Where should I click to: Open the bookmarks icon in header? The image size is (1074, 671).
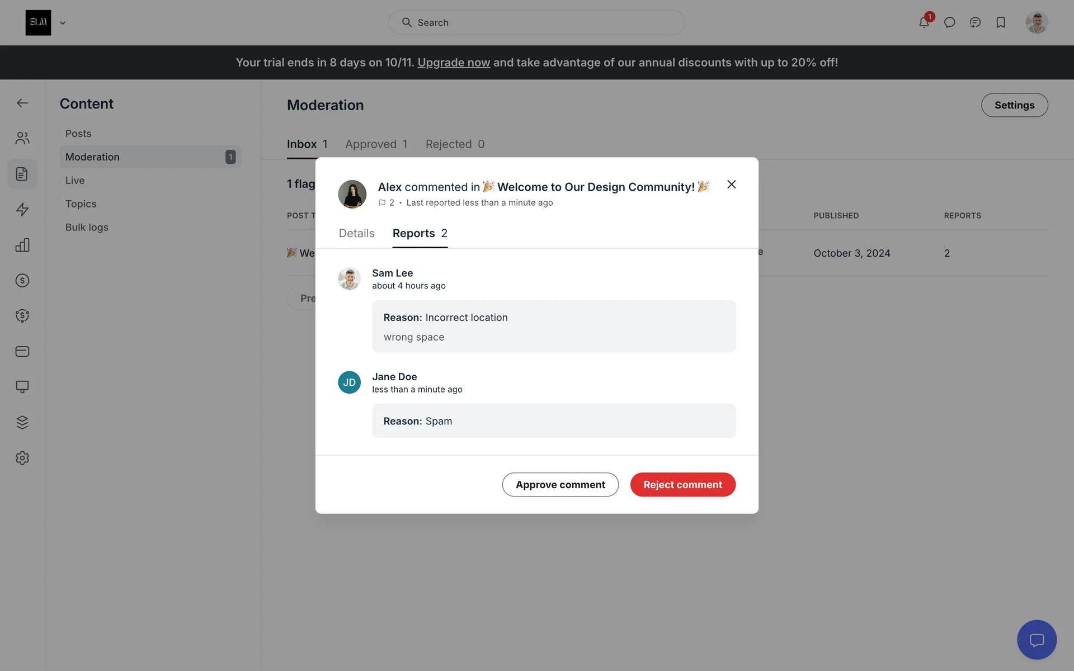[1001, 23]
